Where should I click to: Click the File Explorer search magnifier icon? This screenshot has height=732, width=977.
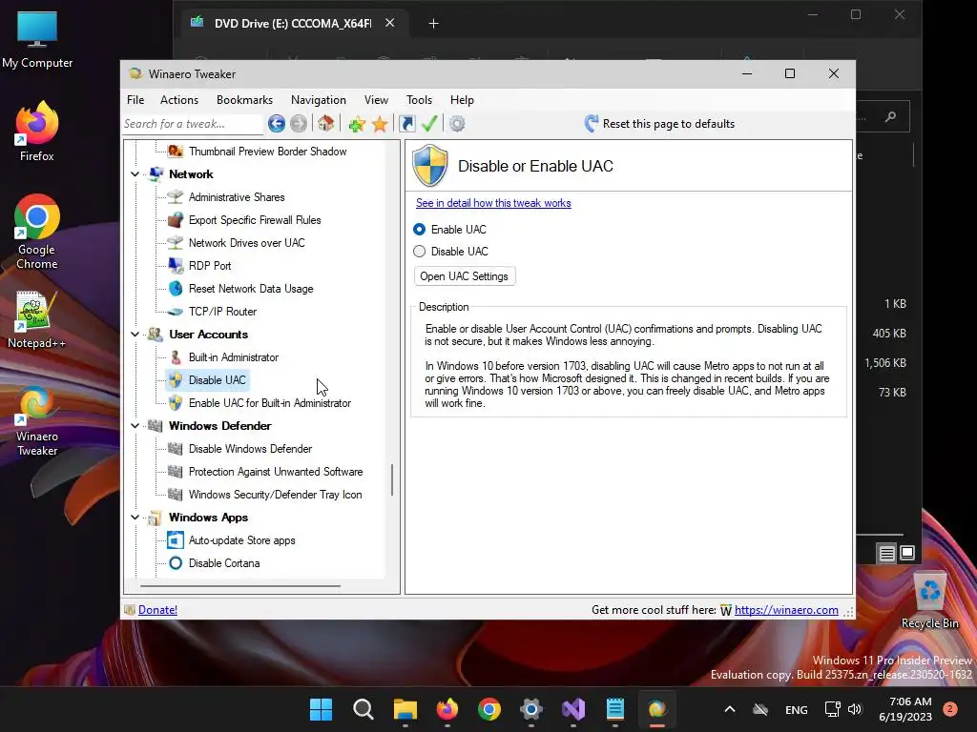[x=890, y=116]
